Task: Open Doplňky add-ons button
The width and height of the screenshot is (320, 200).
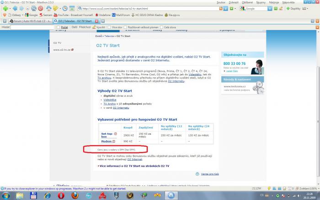Action: click(293, 9)
